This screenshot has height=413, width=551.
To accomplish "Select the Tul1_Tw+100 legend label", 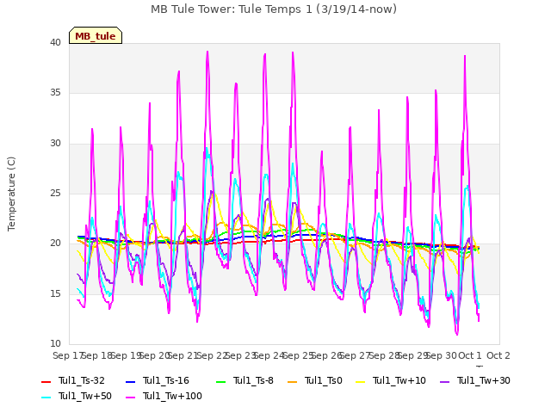I will point(172,396).
